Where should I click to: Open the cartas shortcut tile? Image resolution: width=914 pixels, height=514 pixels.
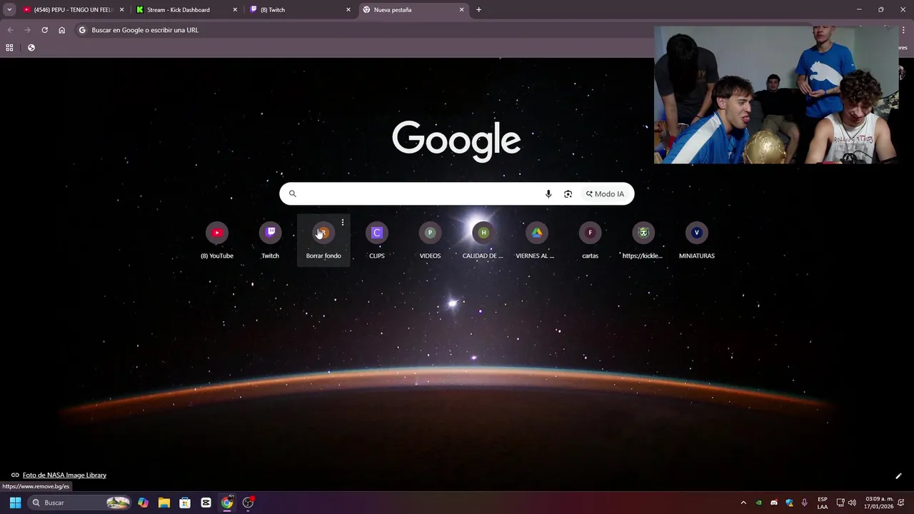click(590, 241)
